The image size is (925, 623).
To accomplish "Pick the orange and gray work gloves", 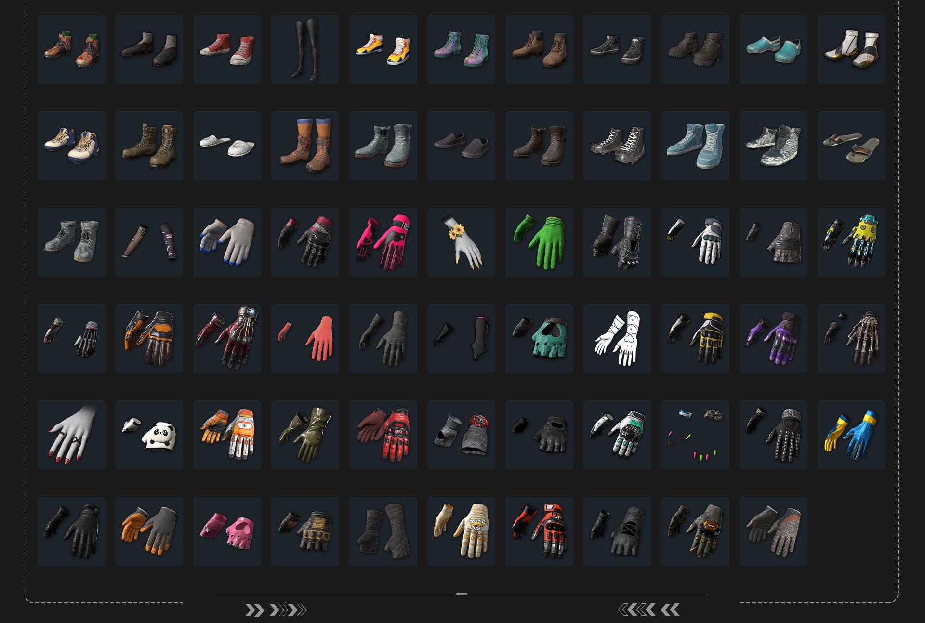I will (149, 531).
